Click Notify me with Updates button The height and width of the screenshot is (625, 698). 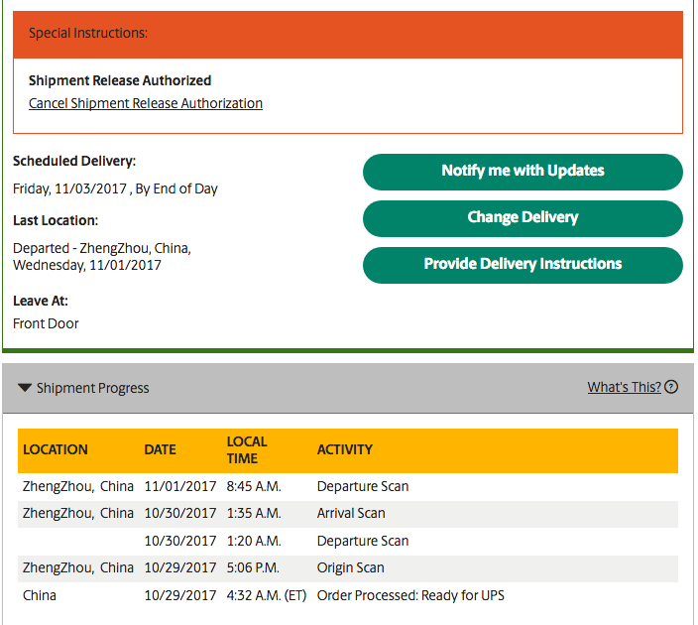point(523,172)
